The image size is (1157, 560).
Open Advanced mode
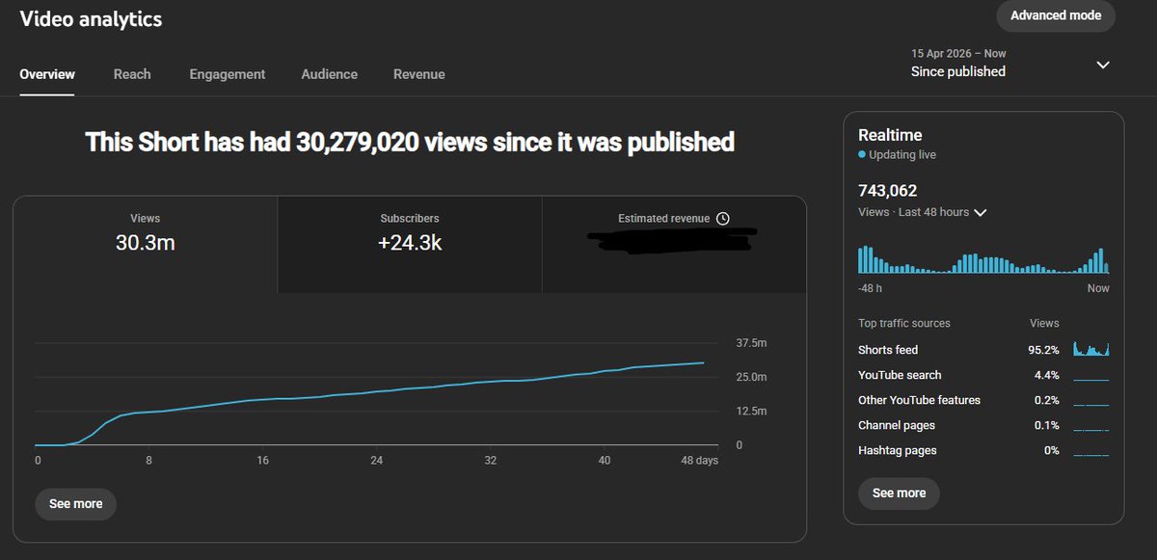tap(1056, 15)
